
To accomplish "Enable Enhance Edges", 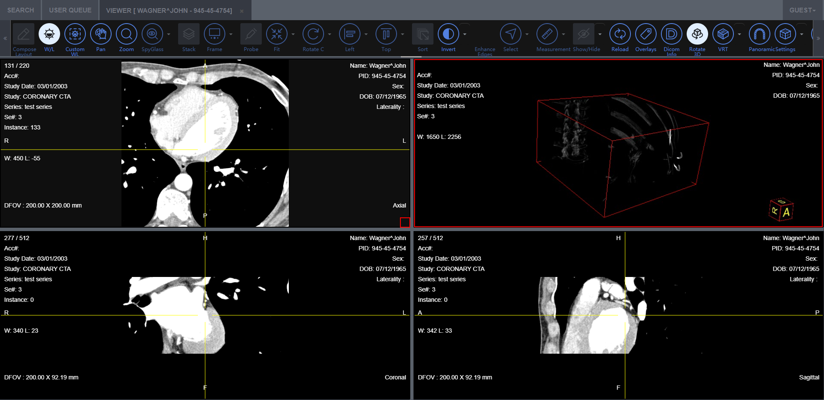I will click(484, 34).
